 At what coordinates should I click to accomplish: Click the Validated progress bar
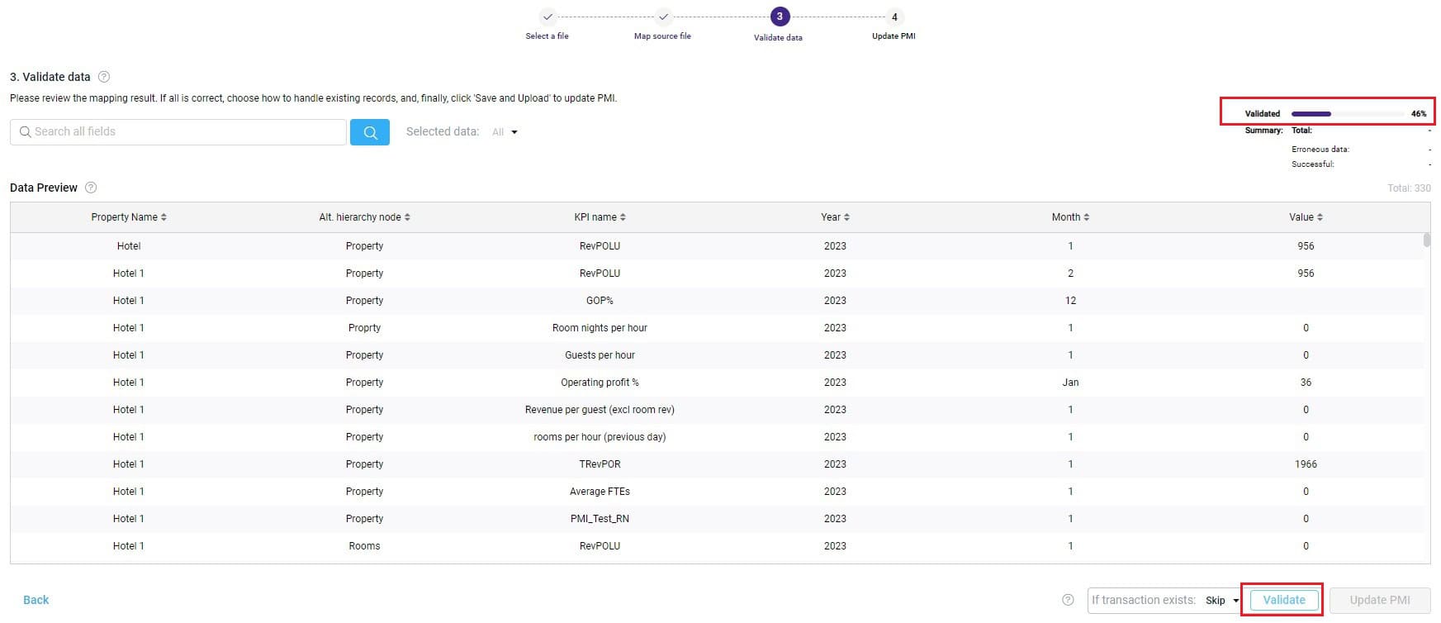coord(1347,114)
